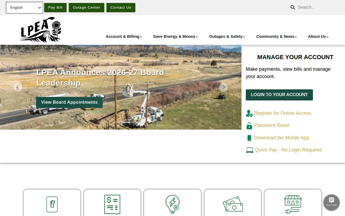Click the lightbulb outage card icon

pos(172,204)
